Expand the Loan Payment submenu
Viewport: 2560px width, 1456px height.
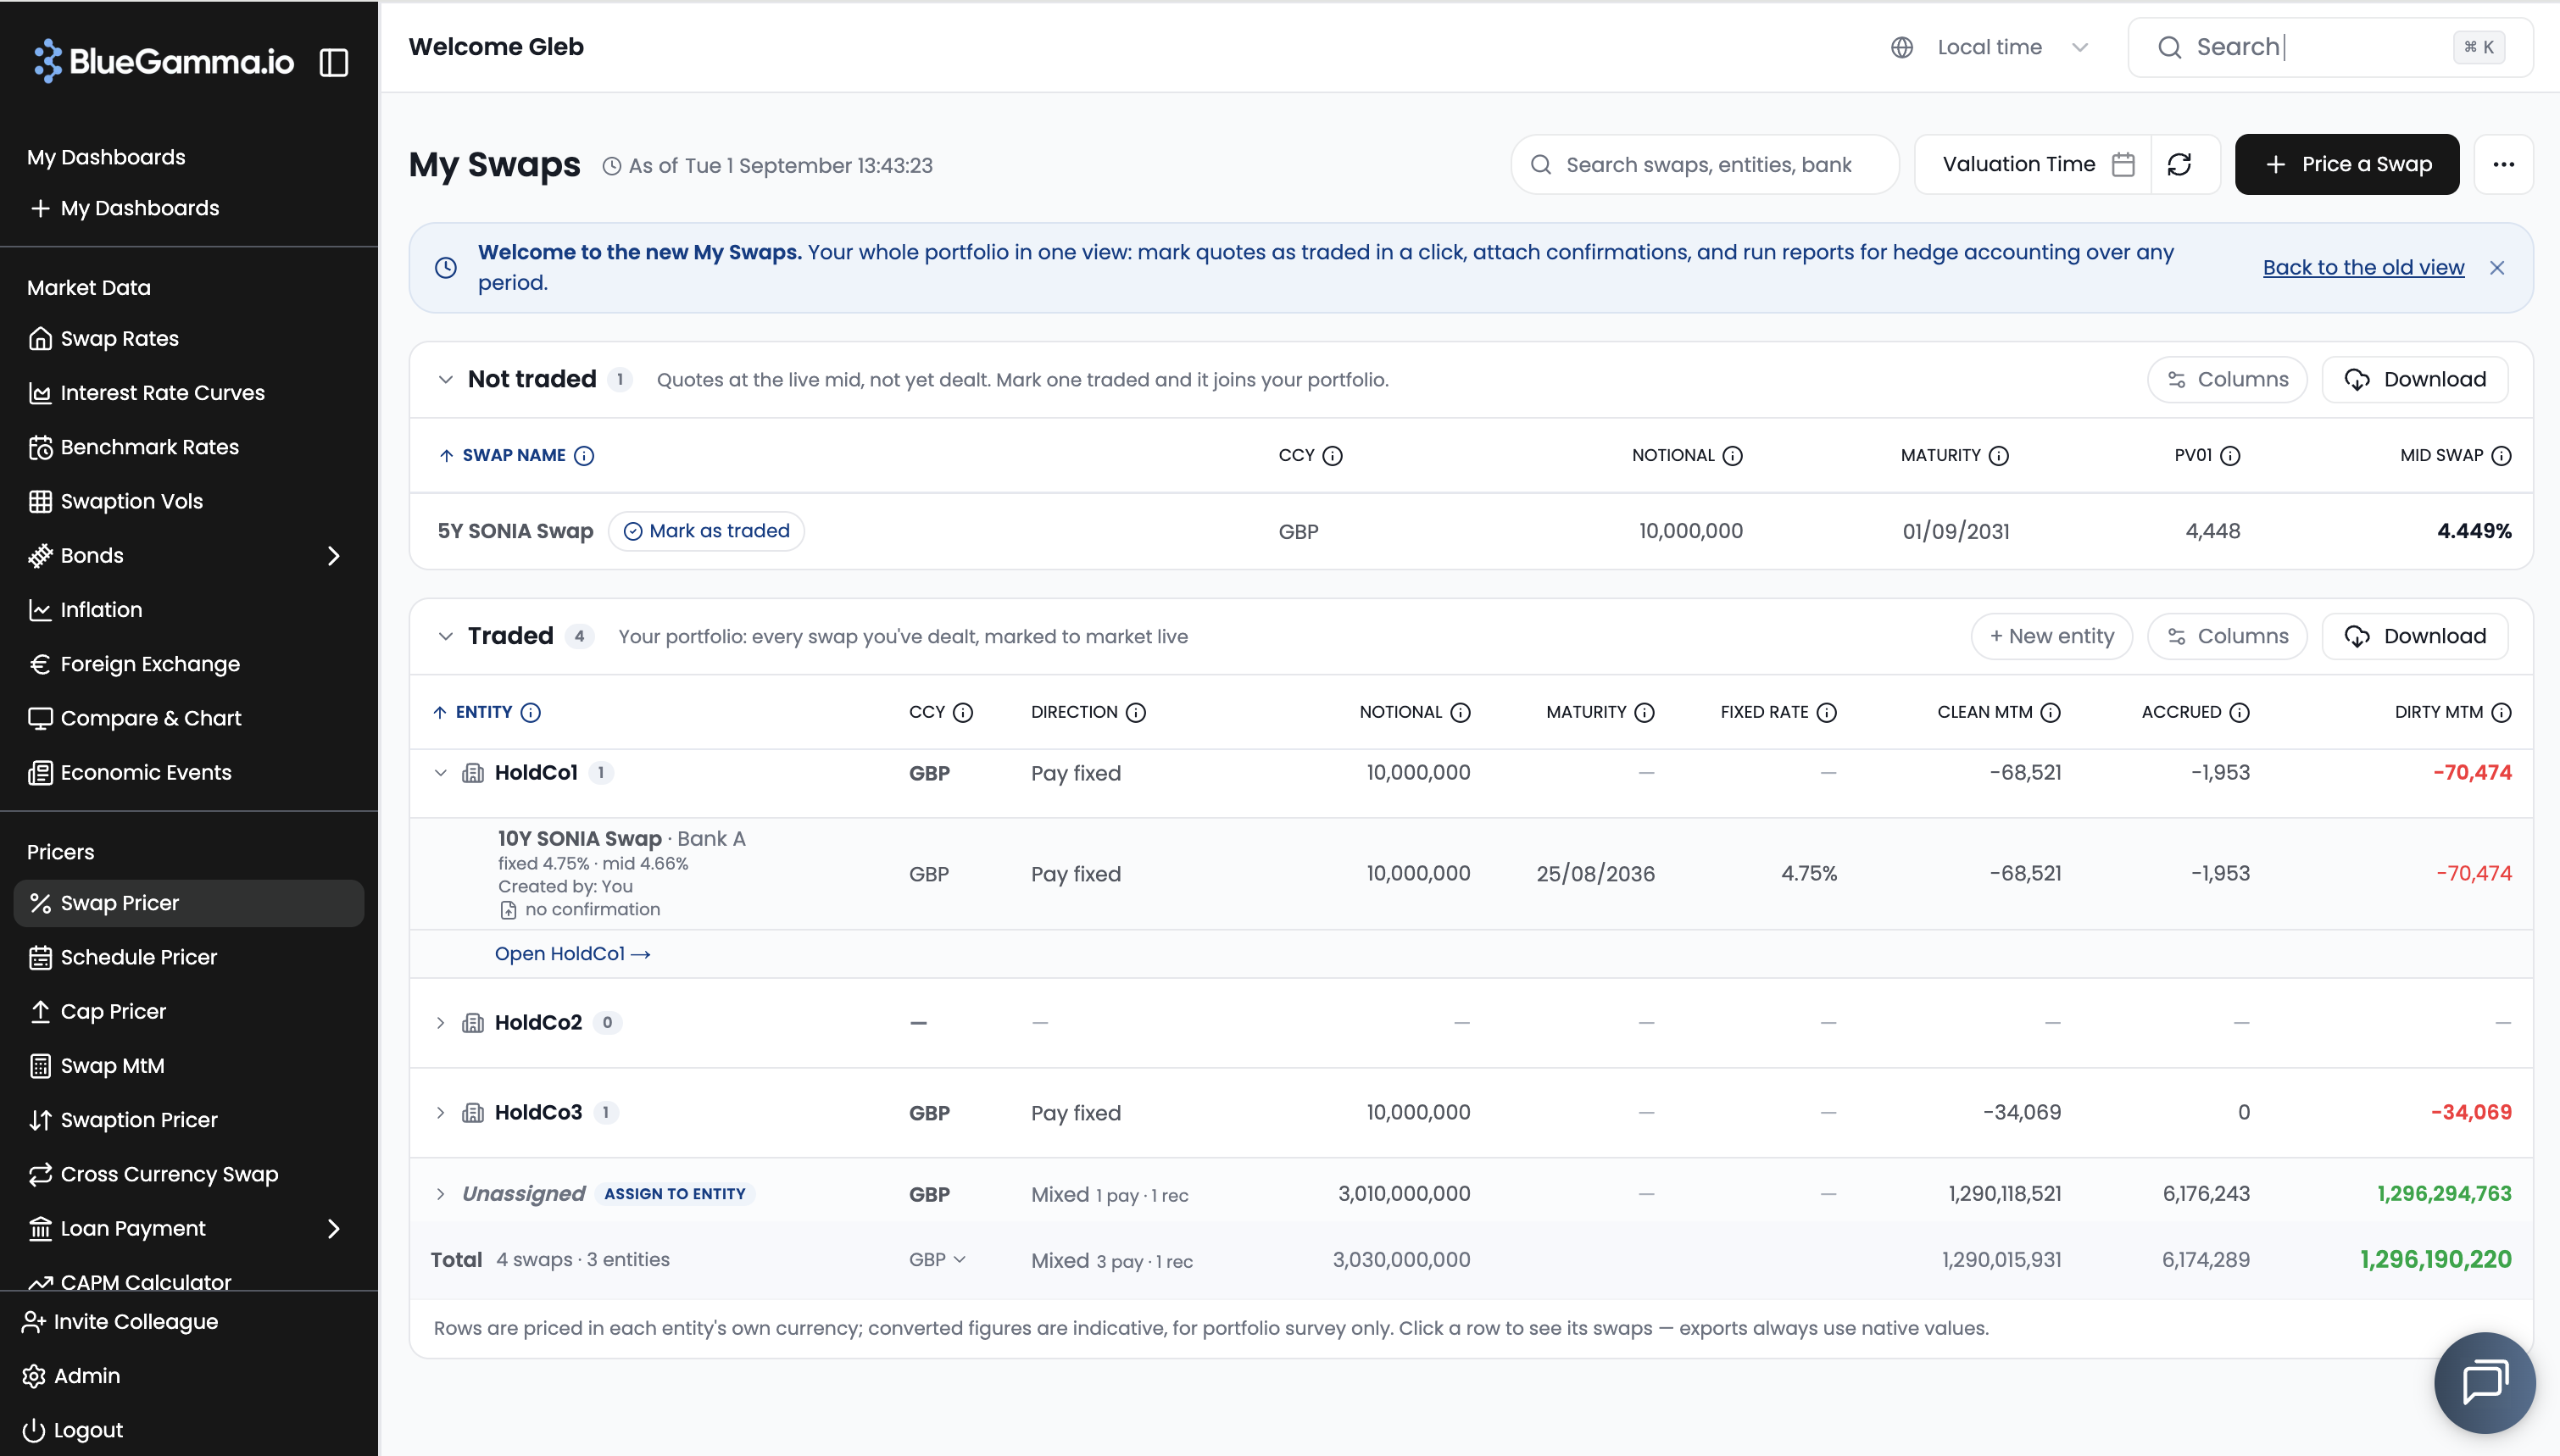click(x=334, y=1229)
